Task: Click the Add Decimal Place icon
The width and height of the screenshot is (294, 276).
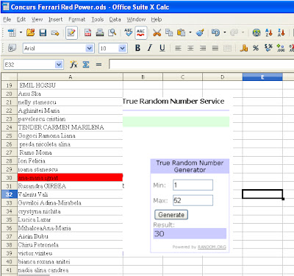Action: [x=281, y=48]
